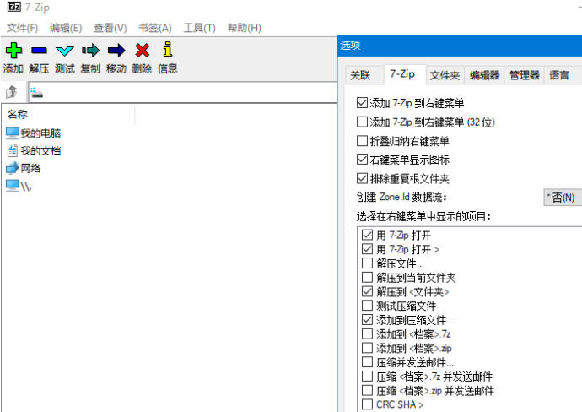The image size is (582, 412).
Task: Switch to the 语言 tab
Action: (559, 75)
